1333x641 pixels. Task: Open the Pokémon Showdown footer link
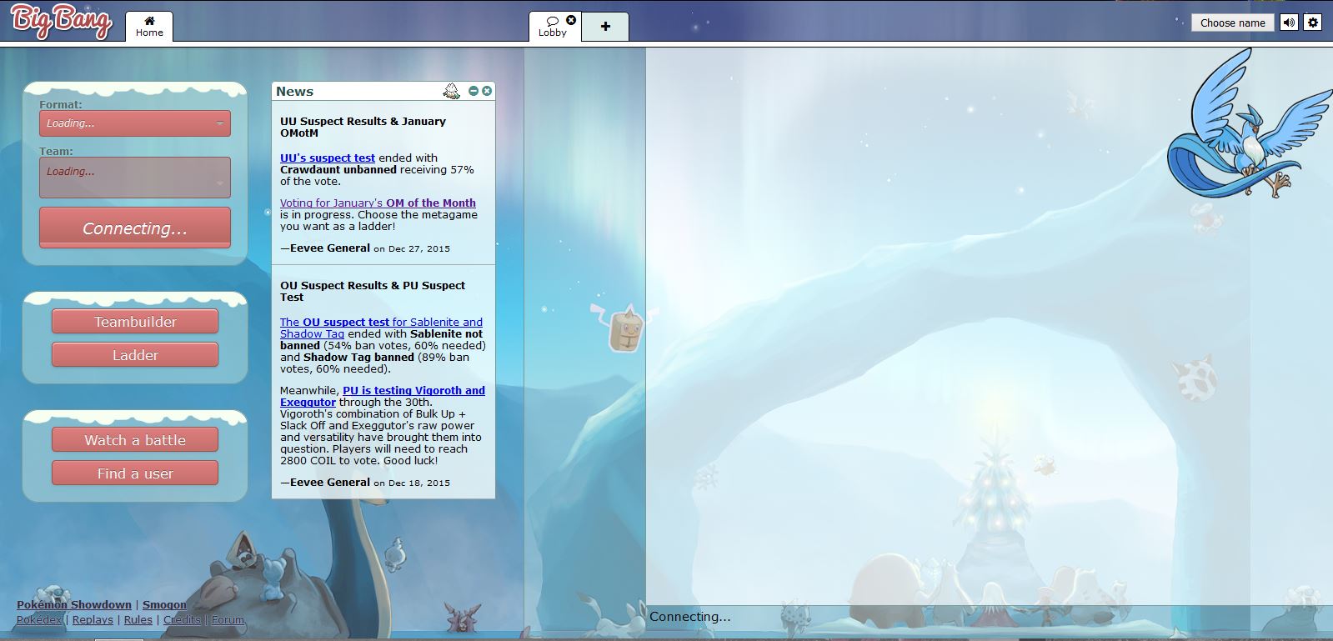74,604
